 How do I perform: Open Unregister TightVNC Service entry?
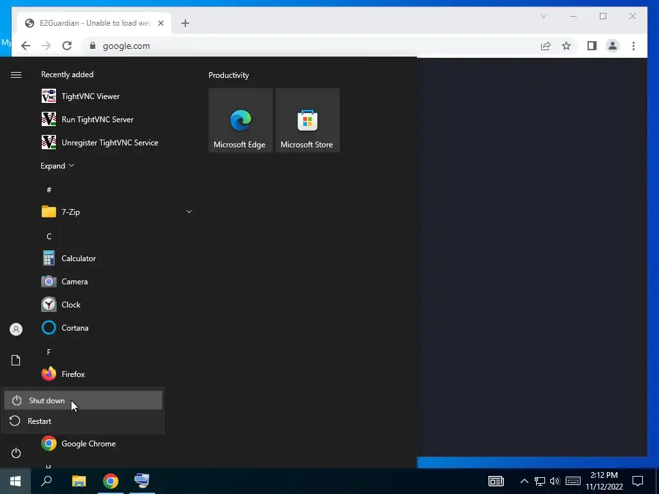[116, 142]
